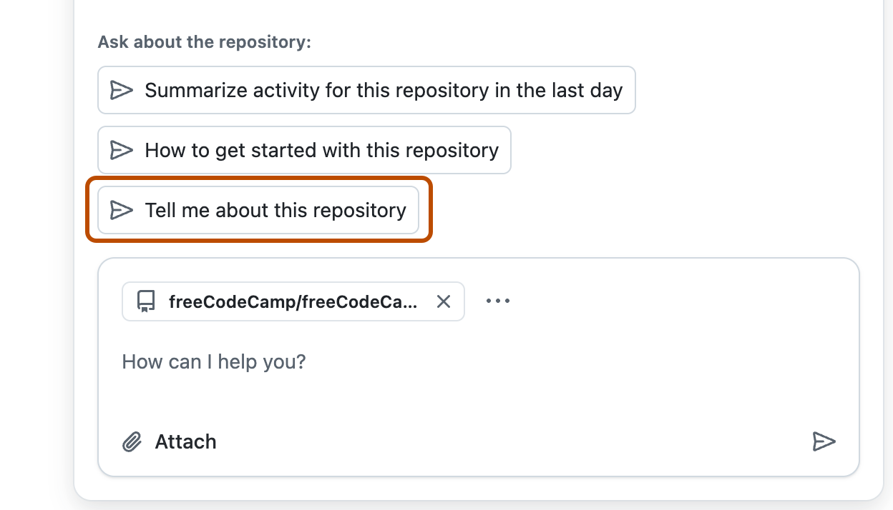Open the three-dot more options menu
This screenshot has width=893, height=510.
click(x=498, y=301)
